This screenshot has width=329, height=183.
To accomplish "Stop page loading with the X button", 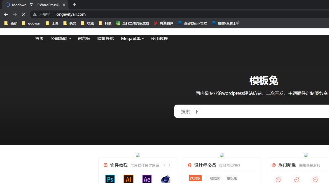I will pyautogui.click(x=23, y=14).
